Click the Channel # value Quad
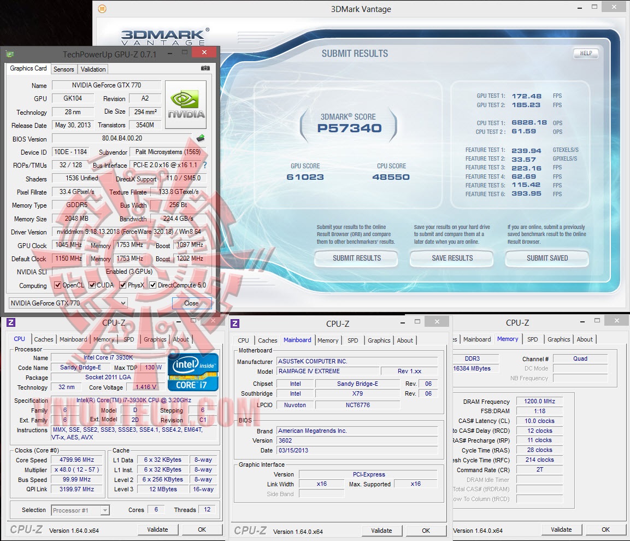 (x=580, y=358)
